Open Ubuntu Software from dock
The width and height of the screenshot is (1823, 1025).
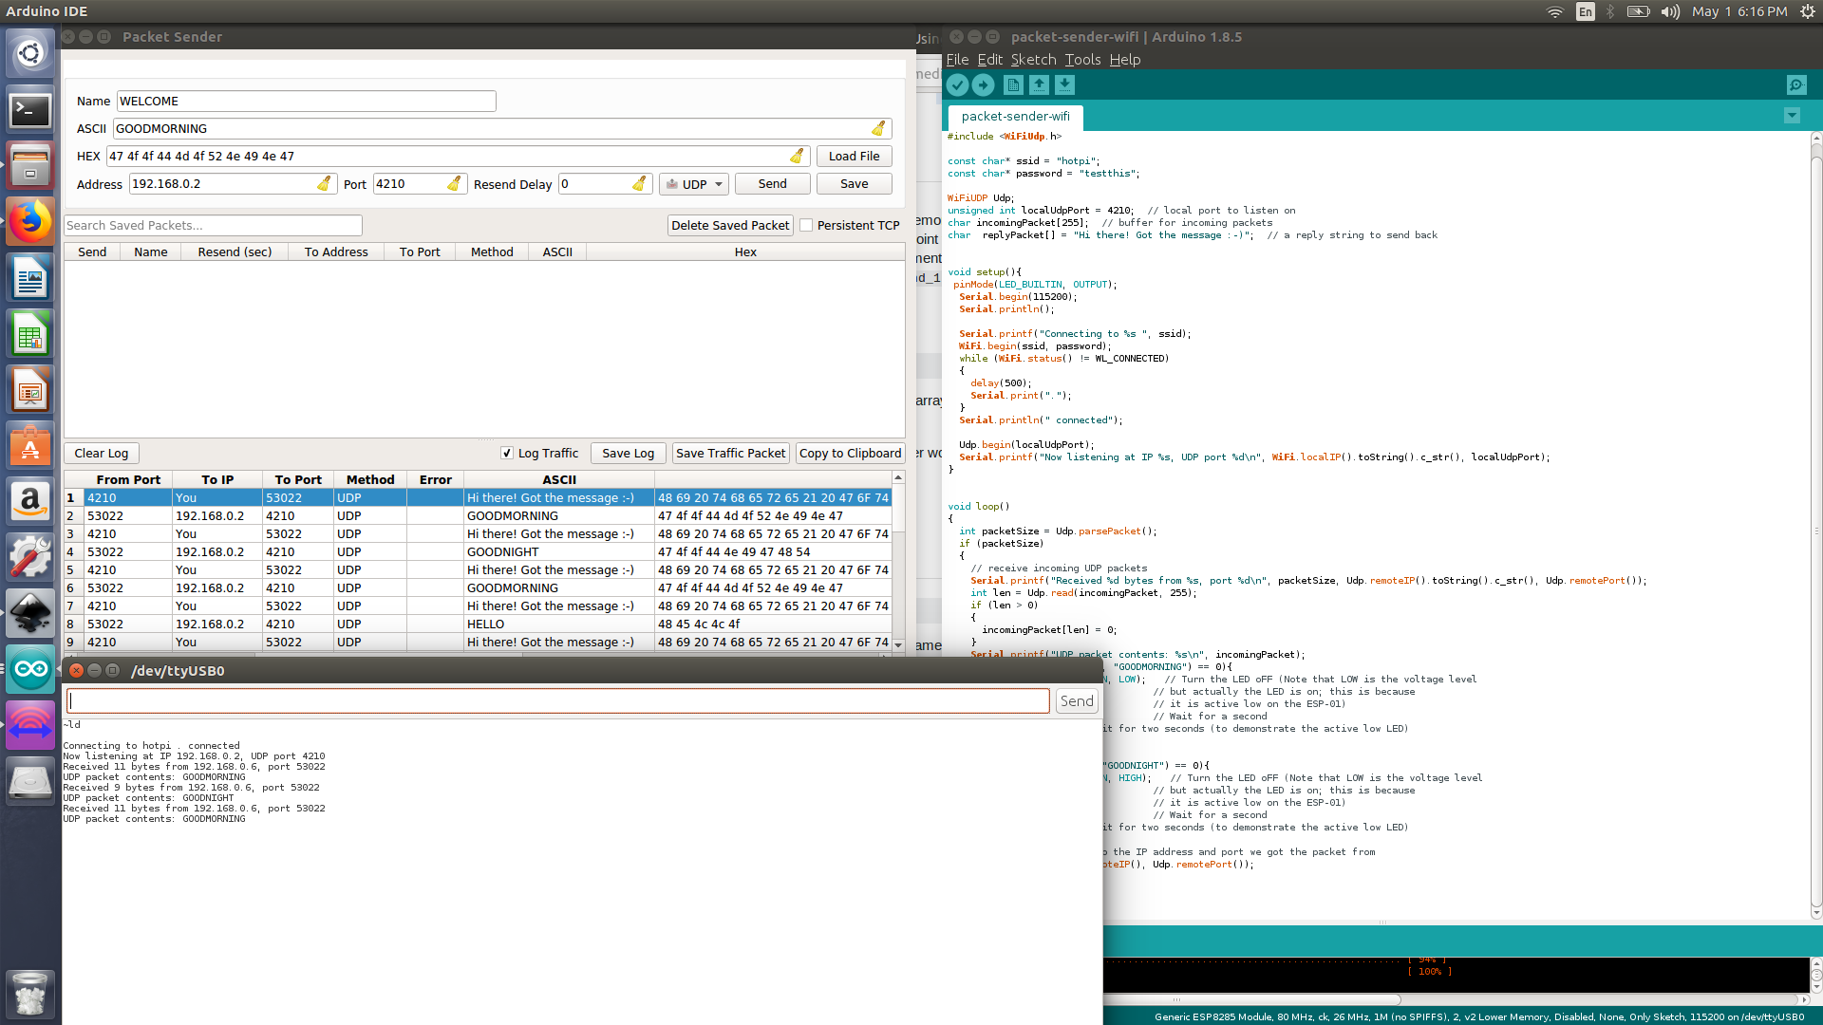click(x=30, y=446)
